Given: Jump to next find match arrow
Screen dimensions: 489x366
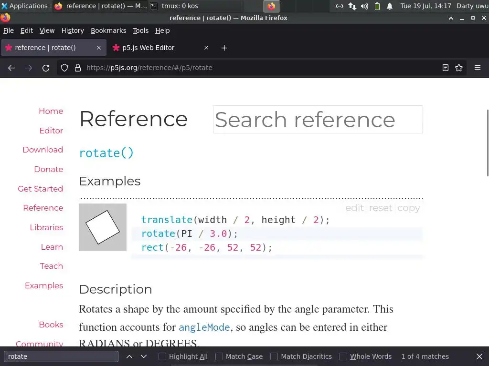Looking at the screenshot, I should point(143,356).
